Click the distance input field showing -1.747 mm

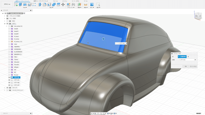pos(186,60)
